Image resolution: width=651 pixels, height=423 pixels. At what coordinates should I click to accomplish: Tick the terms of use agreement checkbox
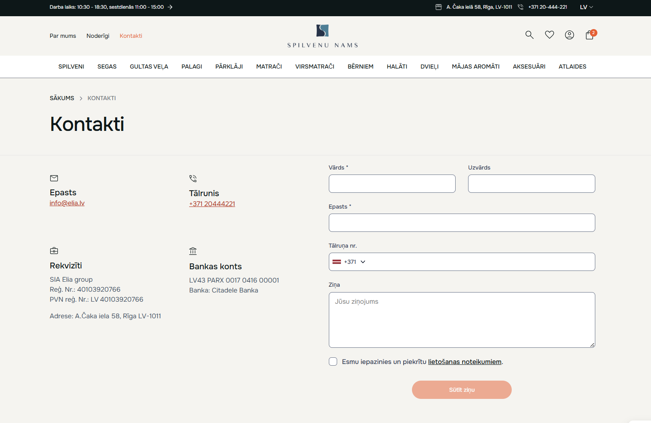pos(333,362)
